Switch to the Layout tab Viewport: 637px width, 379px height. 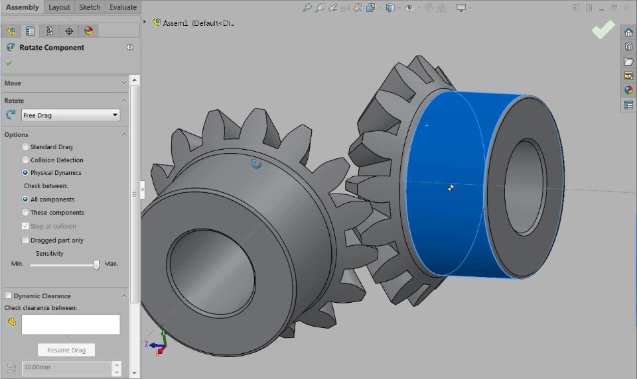[x=59, y=7]
